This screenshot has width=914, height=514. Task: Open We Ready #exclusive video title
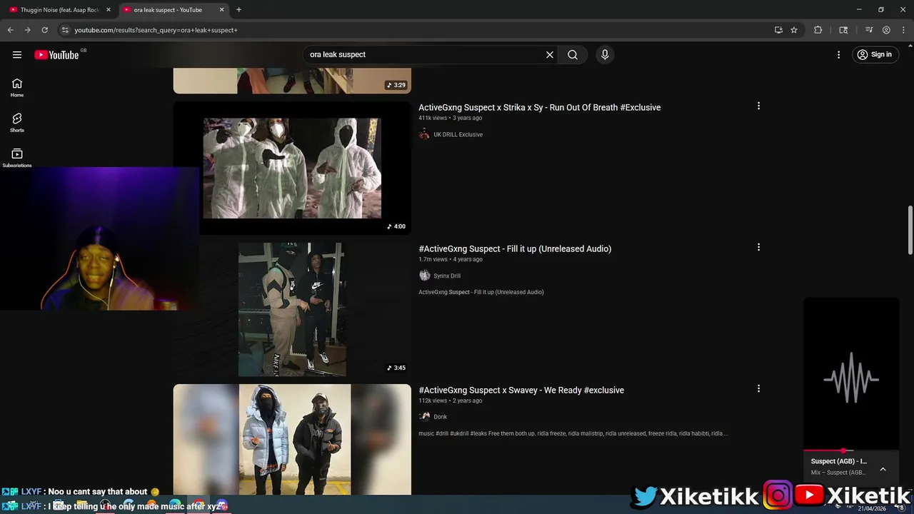point(521,390)
